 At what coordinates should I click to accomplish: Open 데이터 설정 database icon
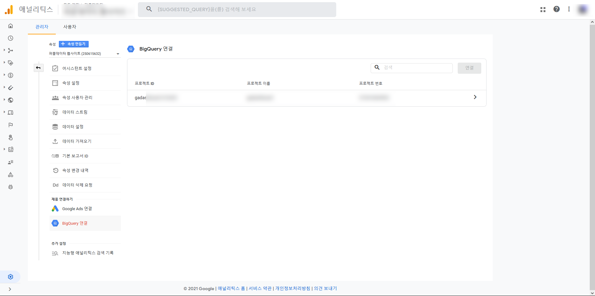[x=55, y=127]
